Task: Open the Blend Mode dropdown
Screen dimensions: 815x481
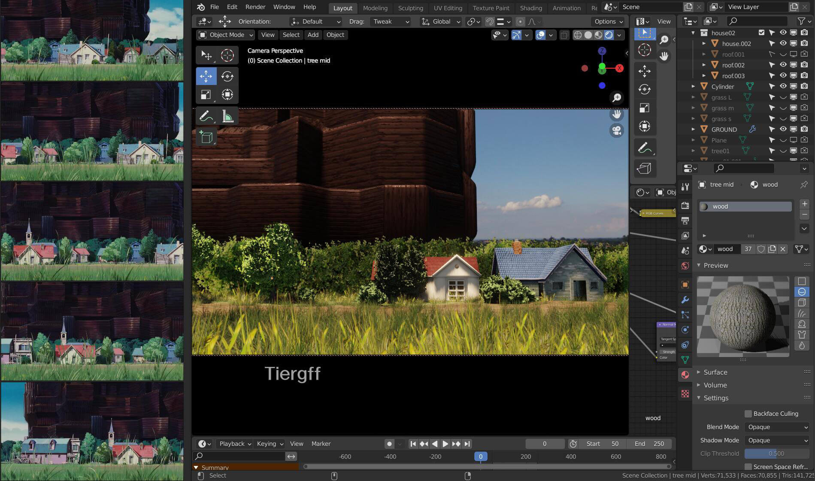Action: tap(777, 427)
